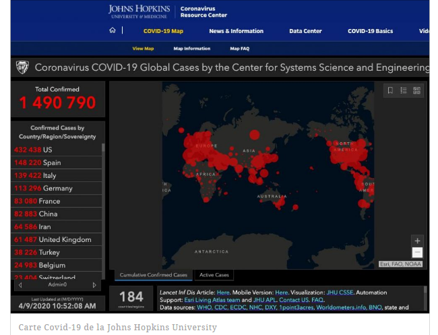The width and height of the screenshot is (438, 335).
Task: Open the basemap gallery grid icon
Action: (x=416, y=90)
